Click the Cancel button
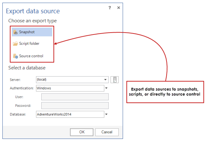The height and width of the screenshot is (141, 205). tap(107, 132)
